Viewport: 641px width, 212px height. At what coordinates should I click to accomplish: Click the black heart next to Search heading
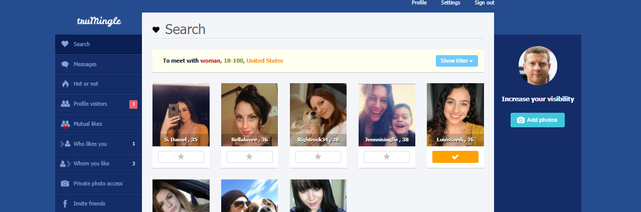(x=156, y=30)
